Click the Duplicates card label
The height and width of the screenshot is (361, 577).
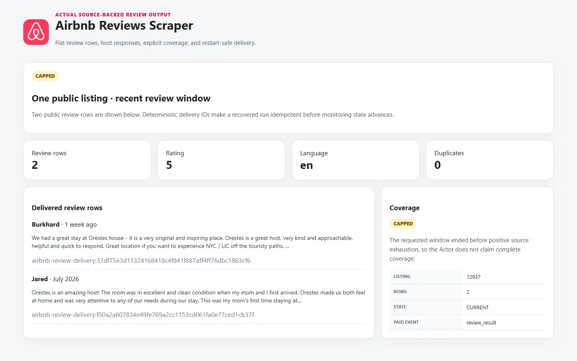(449, 153)
